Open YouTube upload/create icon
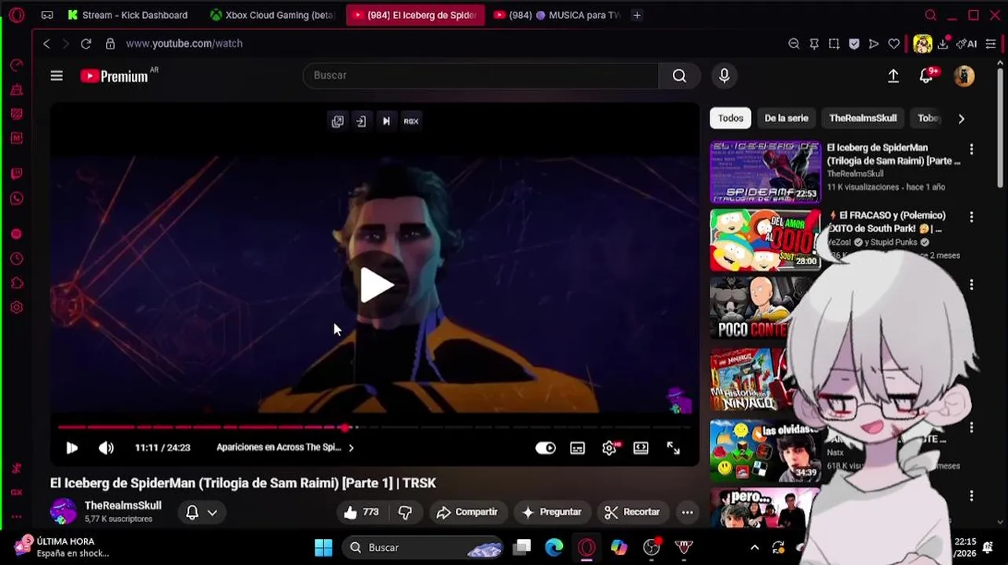 coord(893,76)
